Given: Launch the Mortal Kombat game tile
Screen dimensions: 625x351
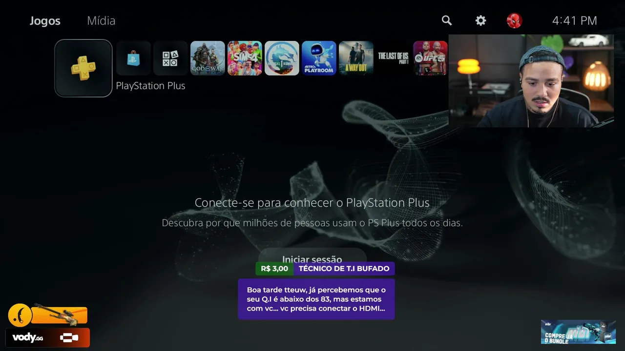Looking at the screenshot, I should point(282,58).
